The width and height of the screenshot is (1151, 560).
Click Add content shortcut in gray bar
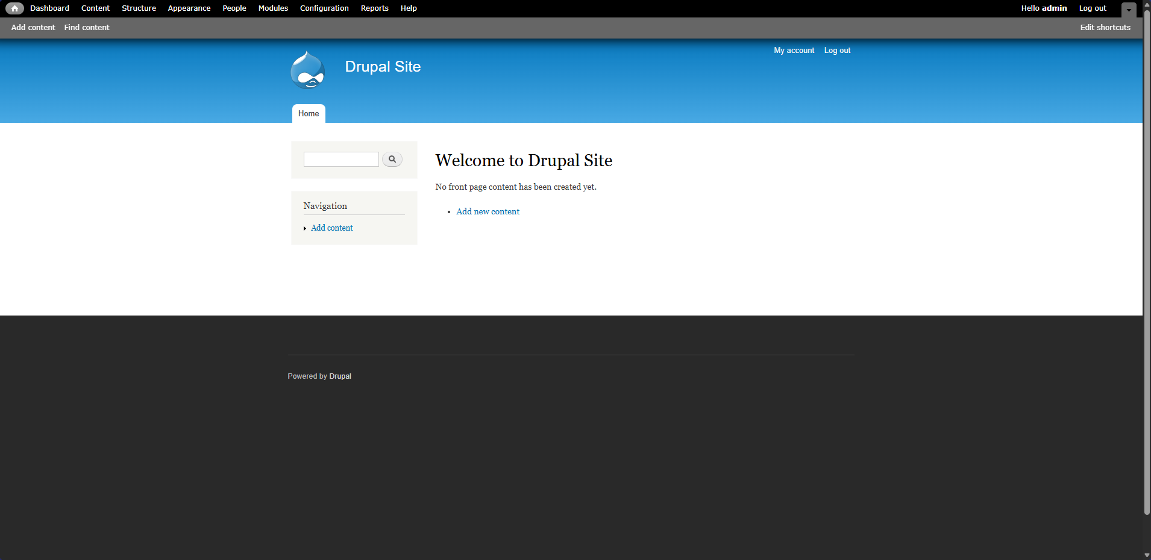coord(33,28)
